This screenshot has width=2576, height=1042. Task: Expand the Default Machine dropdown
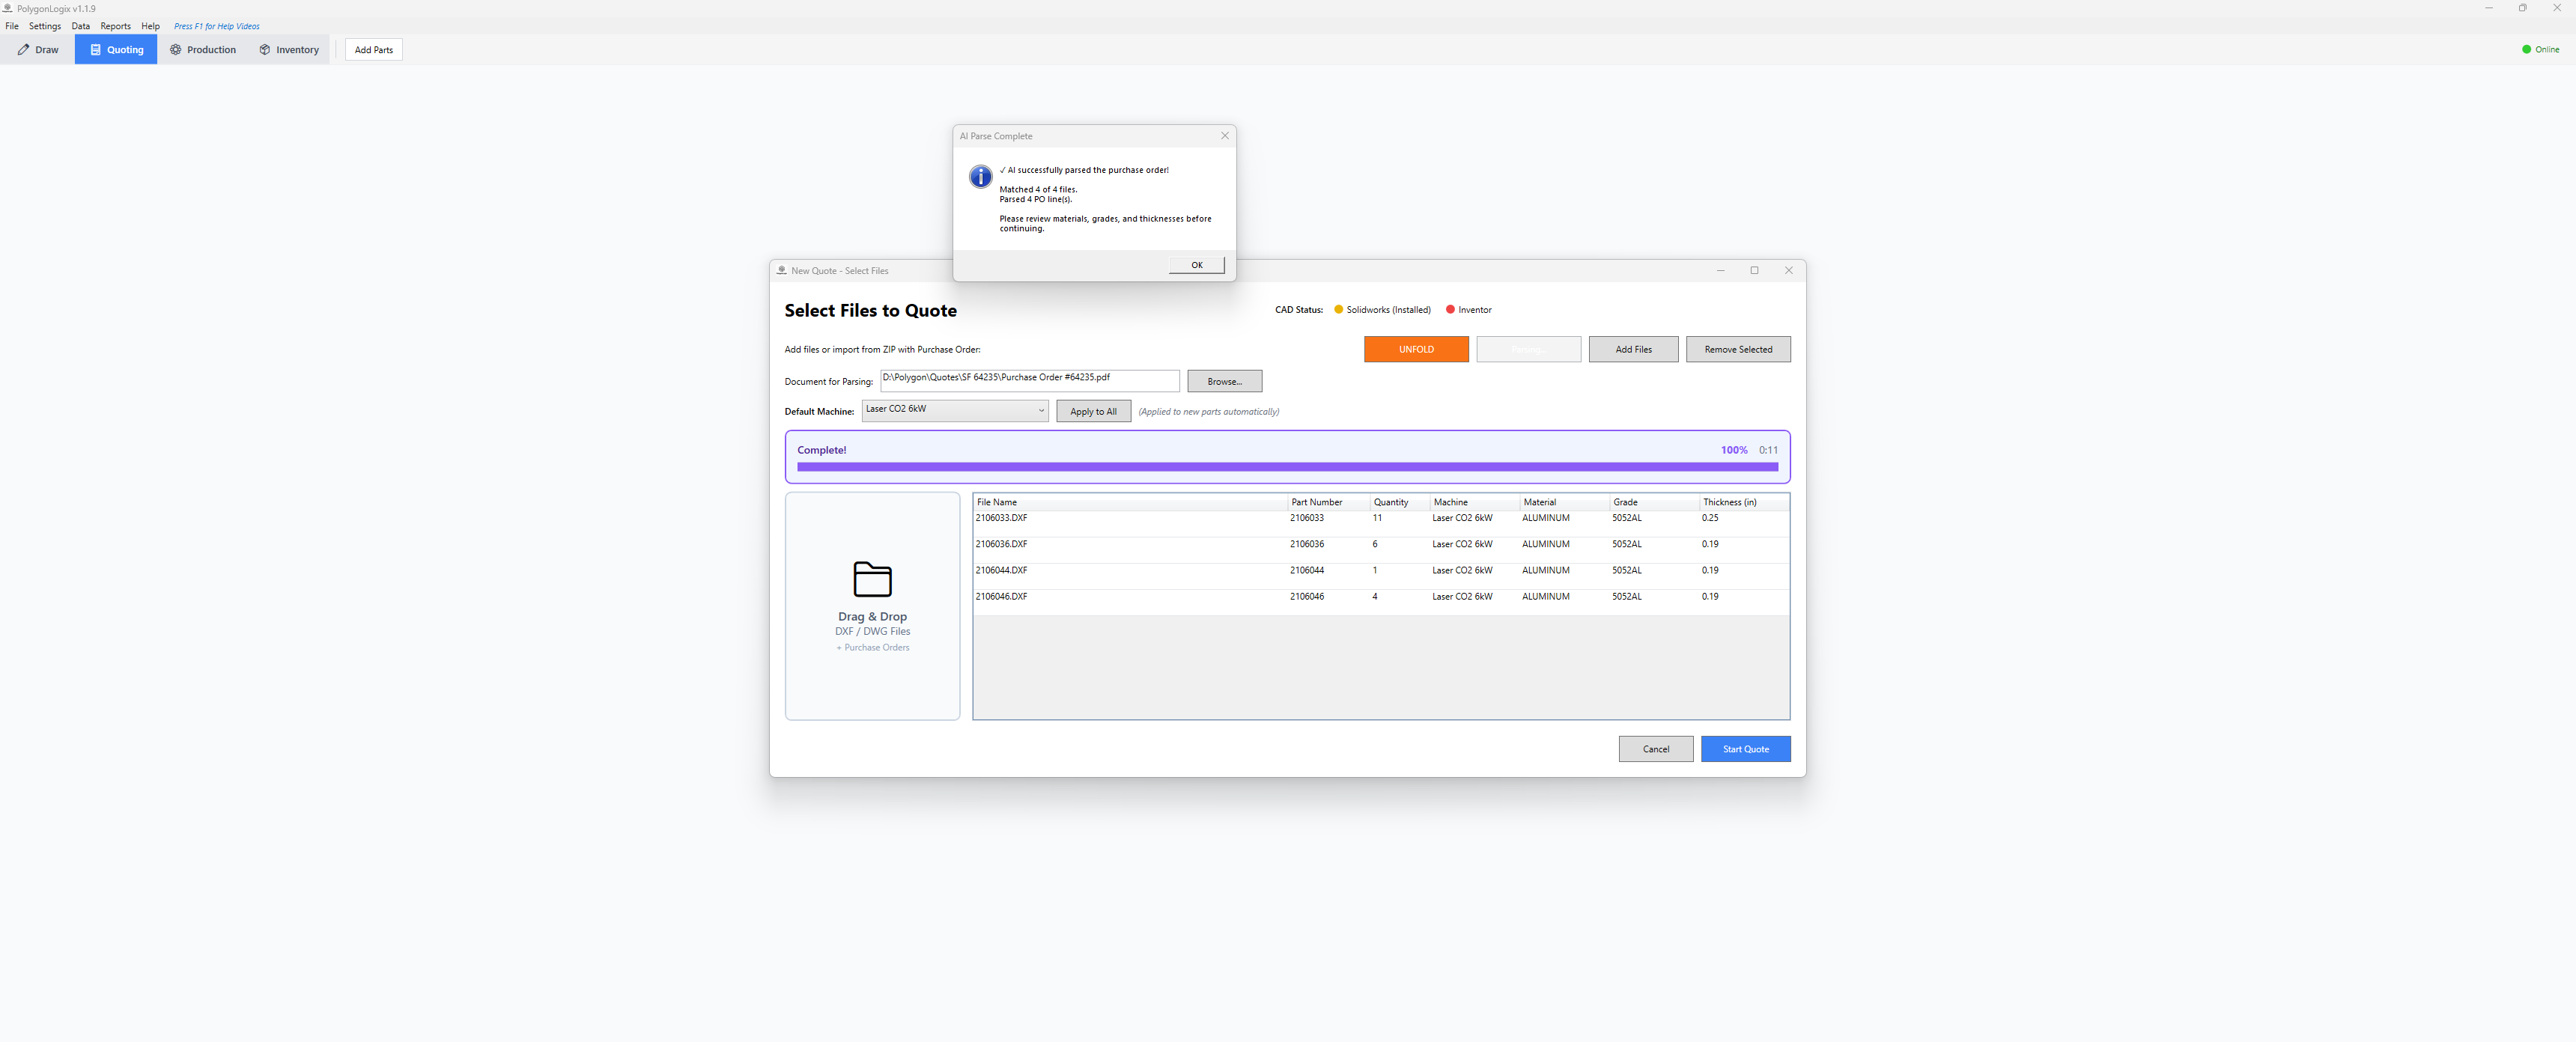tap(1040, 410)
